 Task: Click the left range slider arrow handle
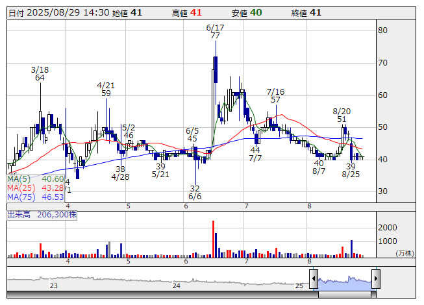click(314, 278)
